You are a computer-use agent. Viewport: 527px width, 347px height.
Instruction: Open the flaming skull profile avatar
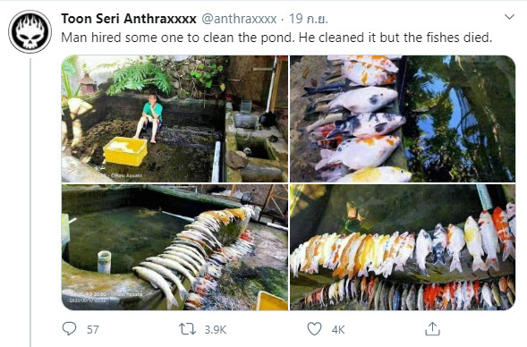point(30,31)
